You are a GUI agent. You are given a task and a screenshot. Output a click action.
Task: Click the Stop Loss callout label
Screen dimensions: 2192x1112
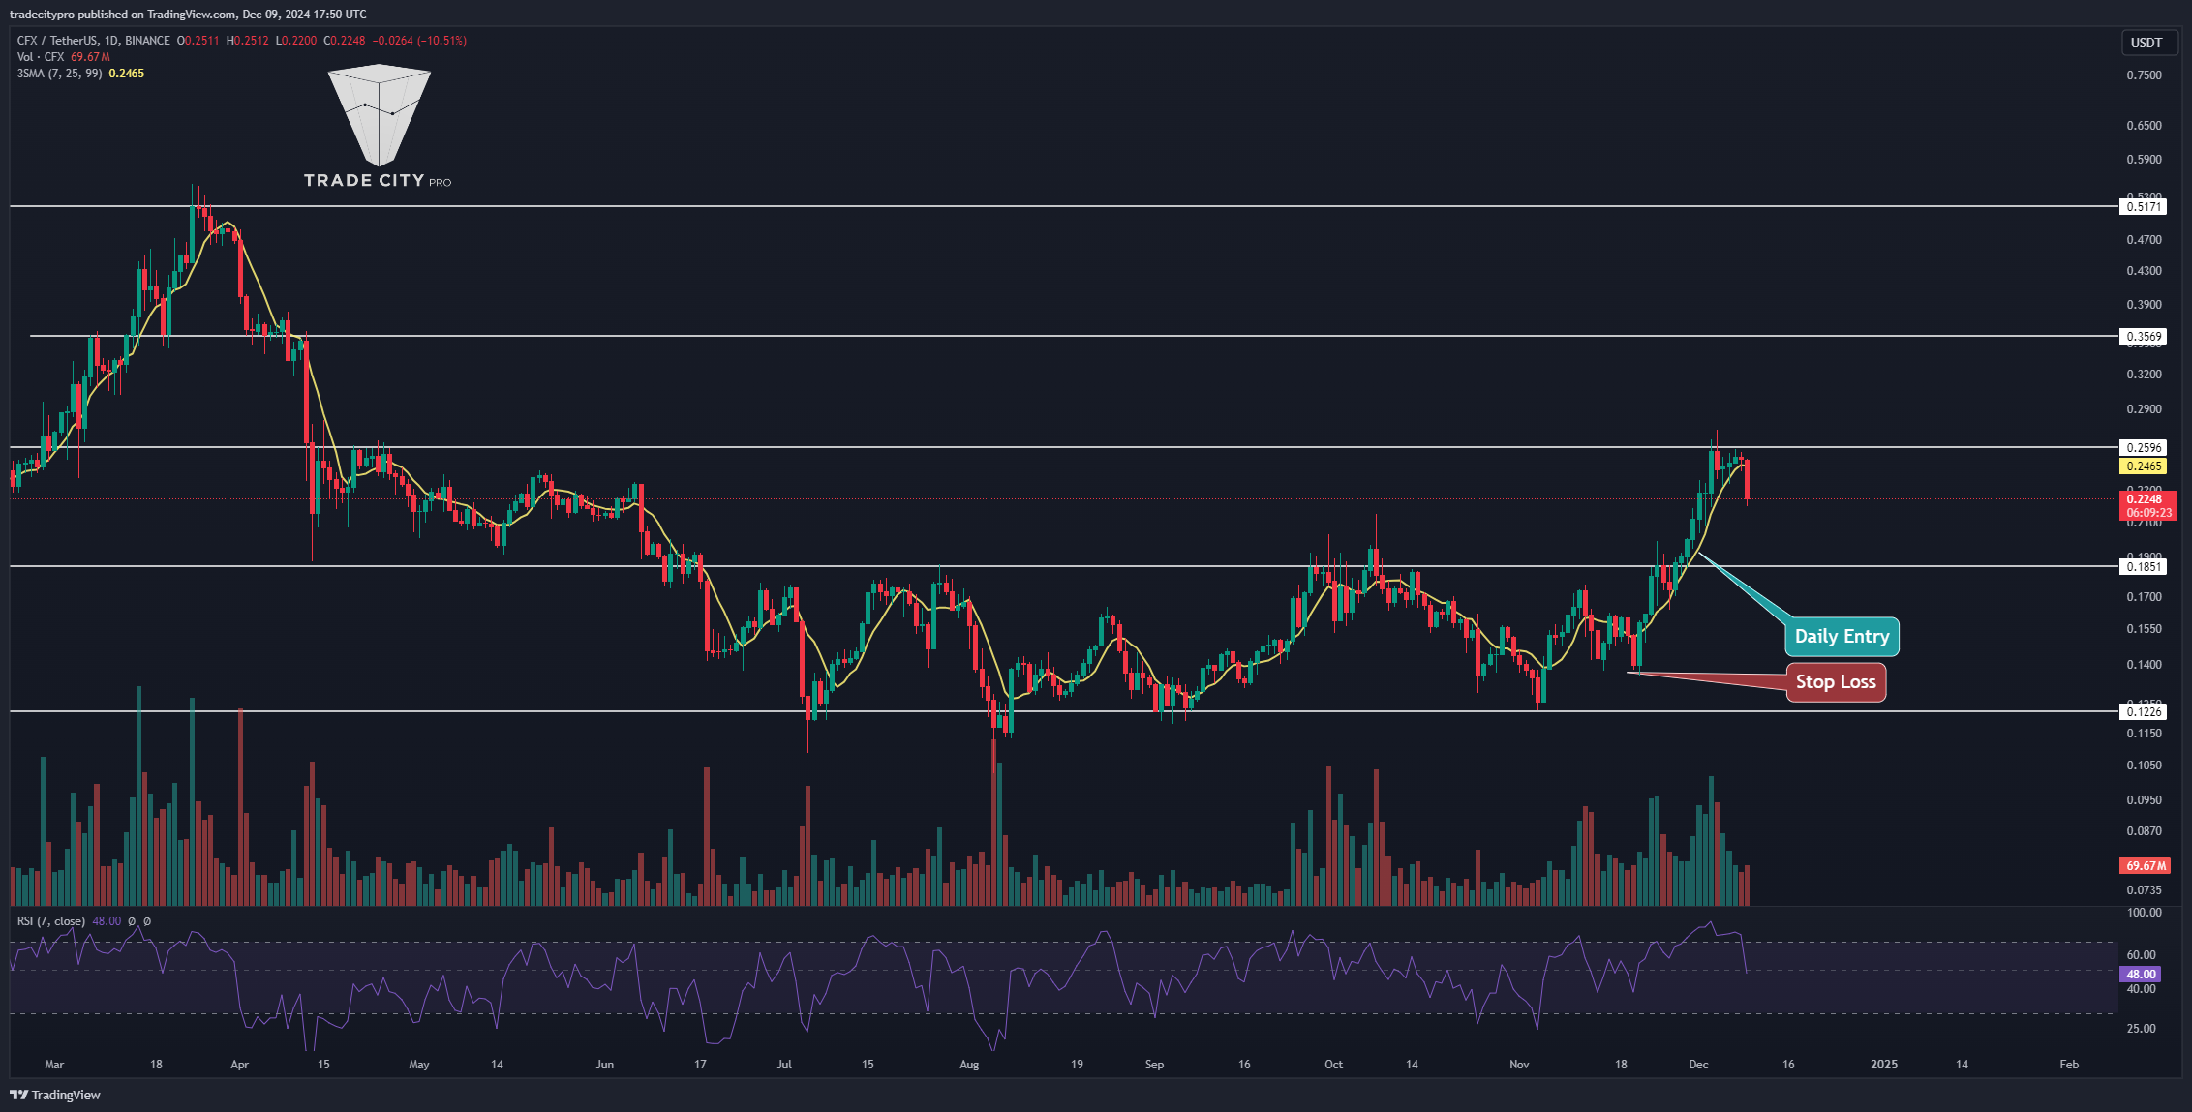(x=1836, y=682)
